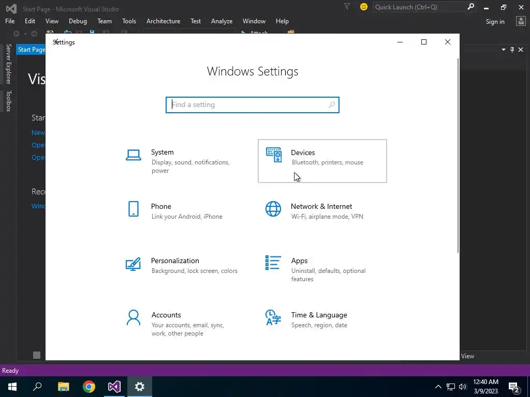530x397 pixels.
Task: Click the Visual Studio account avatar icon
Action: coord(521,21)
